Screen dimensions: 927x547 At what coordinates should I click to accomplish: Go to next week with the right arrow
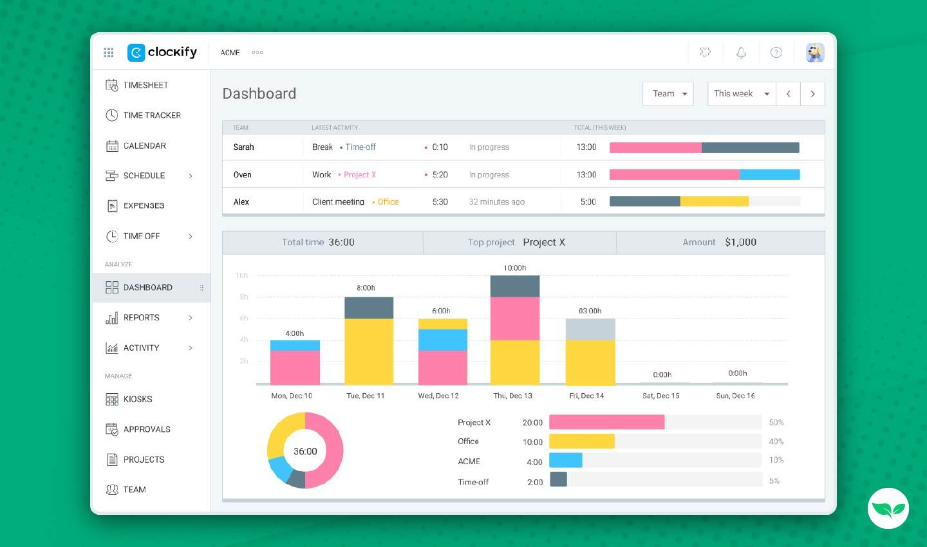click(x=812, y=93)
